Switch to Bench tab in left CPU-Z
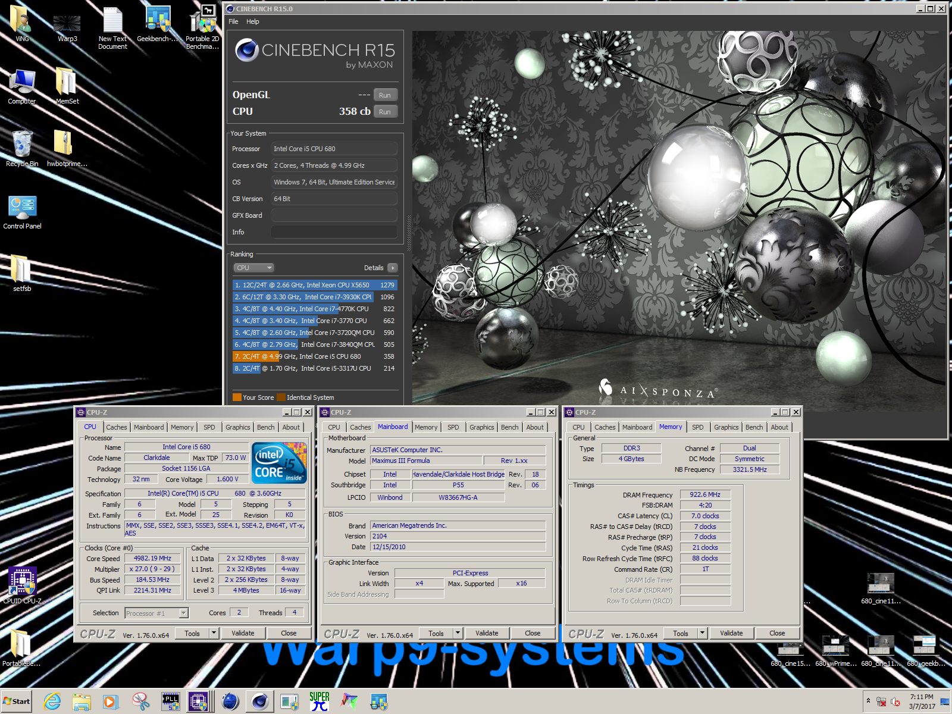The image size is (952, 714). [x=266, y=427]
